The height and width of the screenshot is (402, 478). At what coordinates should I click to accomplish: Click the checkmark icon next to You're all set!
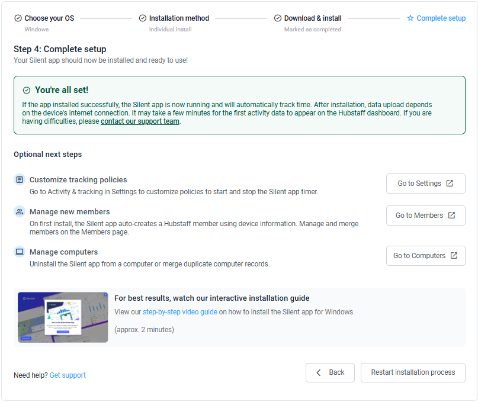click(27, 90)
